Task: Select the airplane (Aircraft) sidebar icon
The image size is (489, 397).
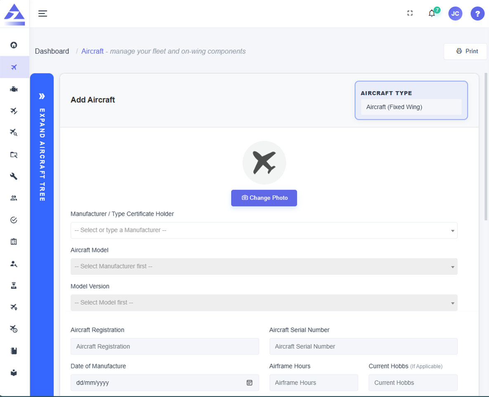Action: (14, 67)
